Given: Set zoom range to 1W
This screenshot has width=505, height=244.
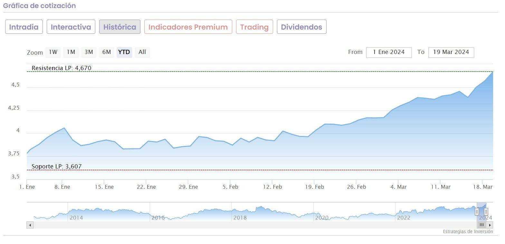Looking at the screenshot, I should 53,52.
